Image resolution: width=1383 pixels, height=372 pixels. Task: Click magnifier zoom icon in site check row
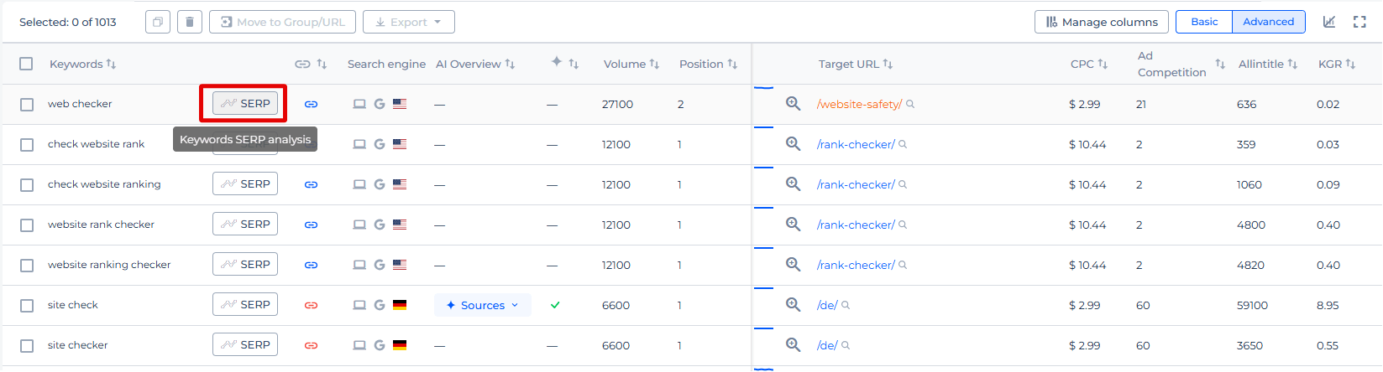coord(793,304)
